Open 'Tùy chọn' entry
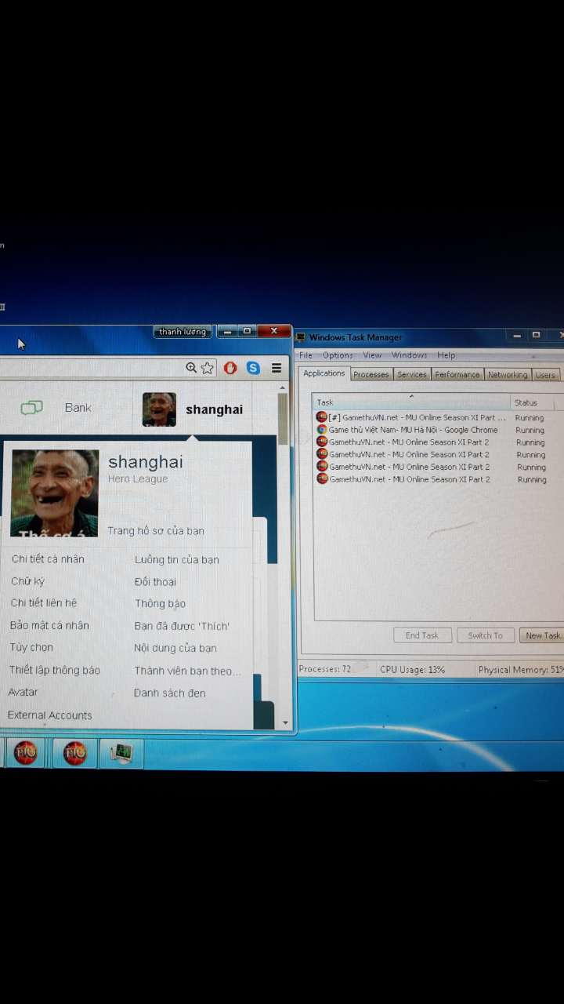Image resolution: width=564 pixels, height=1004 pixels. [31, 647]
